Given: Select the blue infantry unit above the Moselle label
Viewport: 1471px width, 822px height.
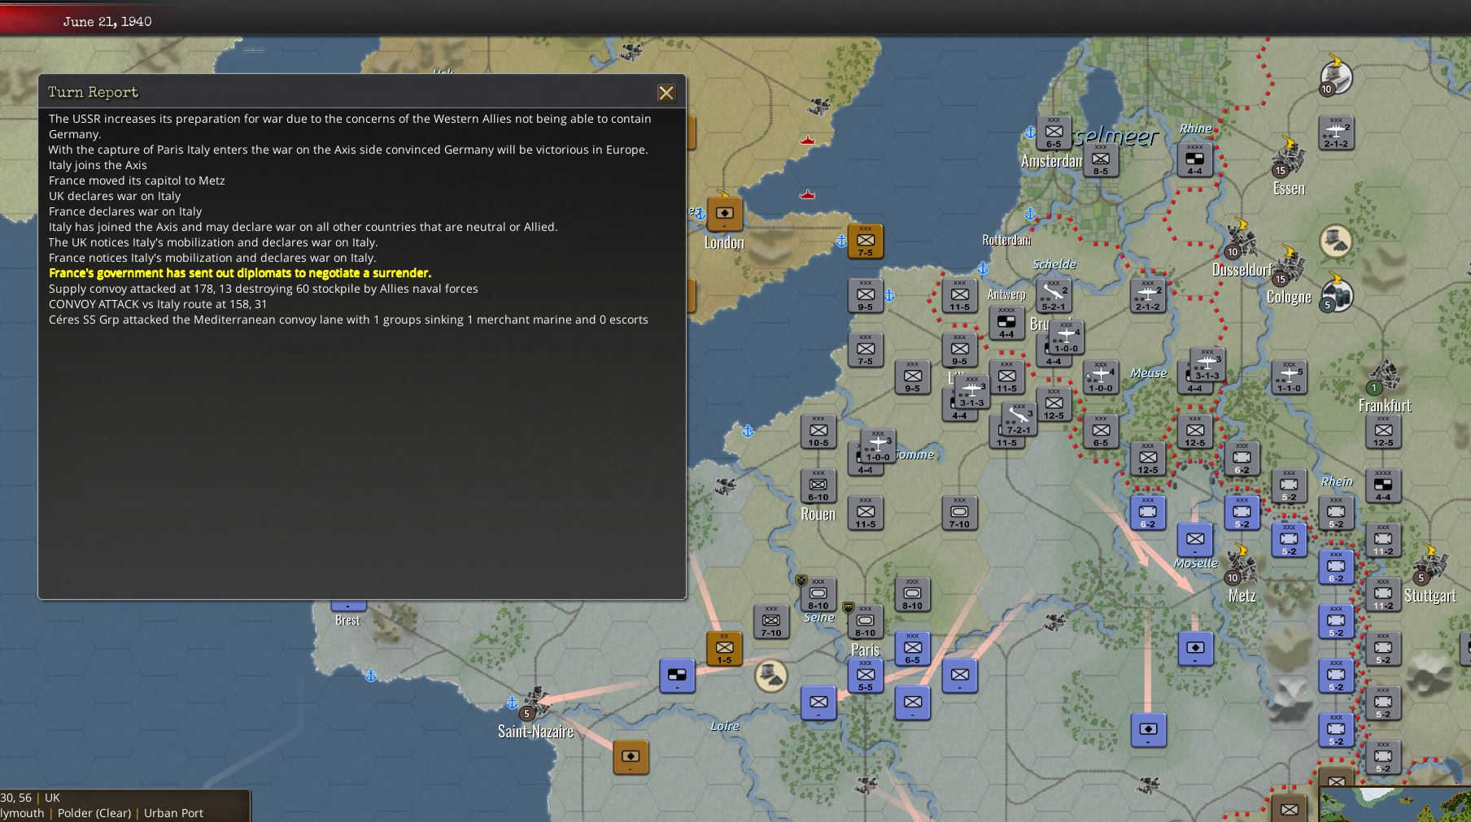Looking at the screenshot, I should pyautogui.click(x=1195, y=540).
